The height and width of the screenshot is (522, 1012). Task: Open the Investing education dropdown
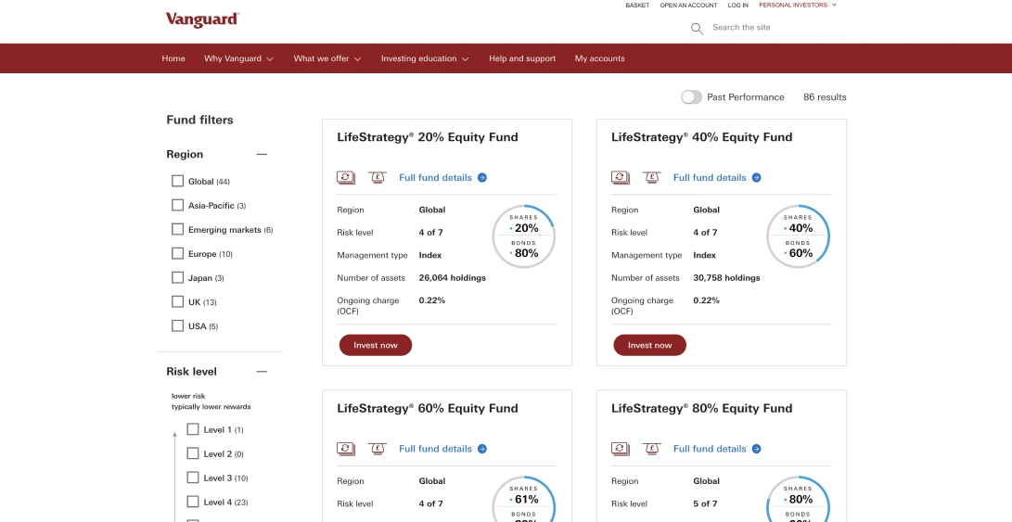[x=425, y=58]
